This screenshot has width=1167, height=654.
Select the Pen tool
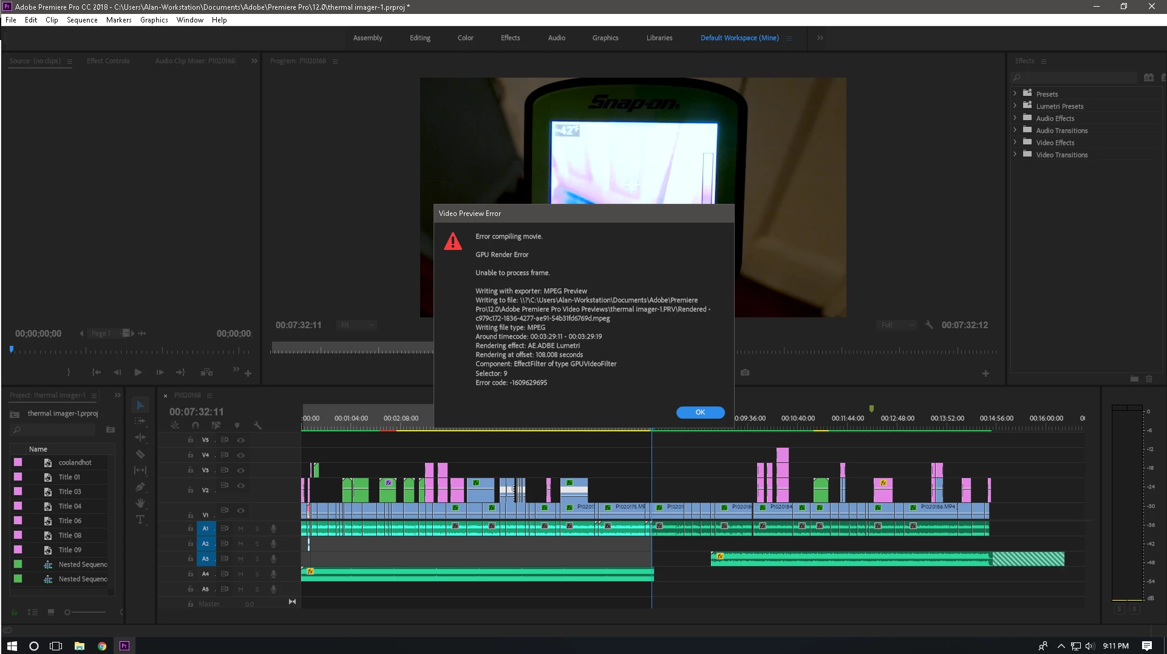pyautogui.click(x=140, y=487)
